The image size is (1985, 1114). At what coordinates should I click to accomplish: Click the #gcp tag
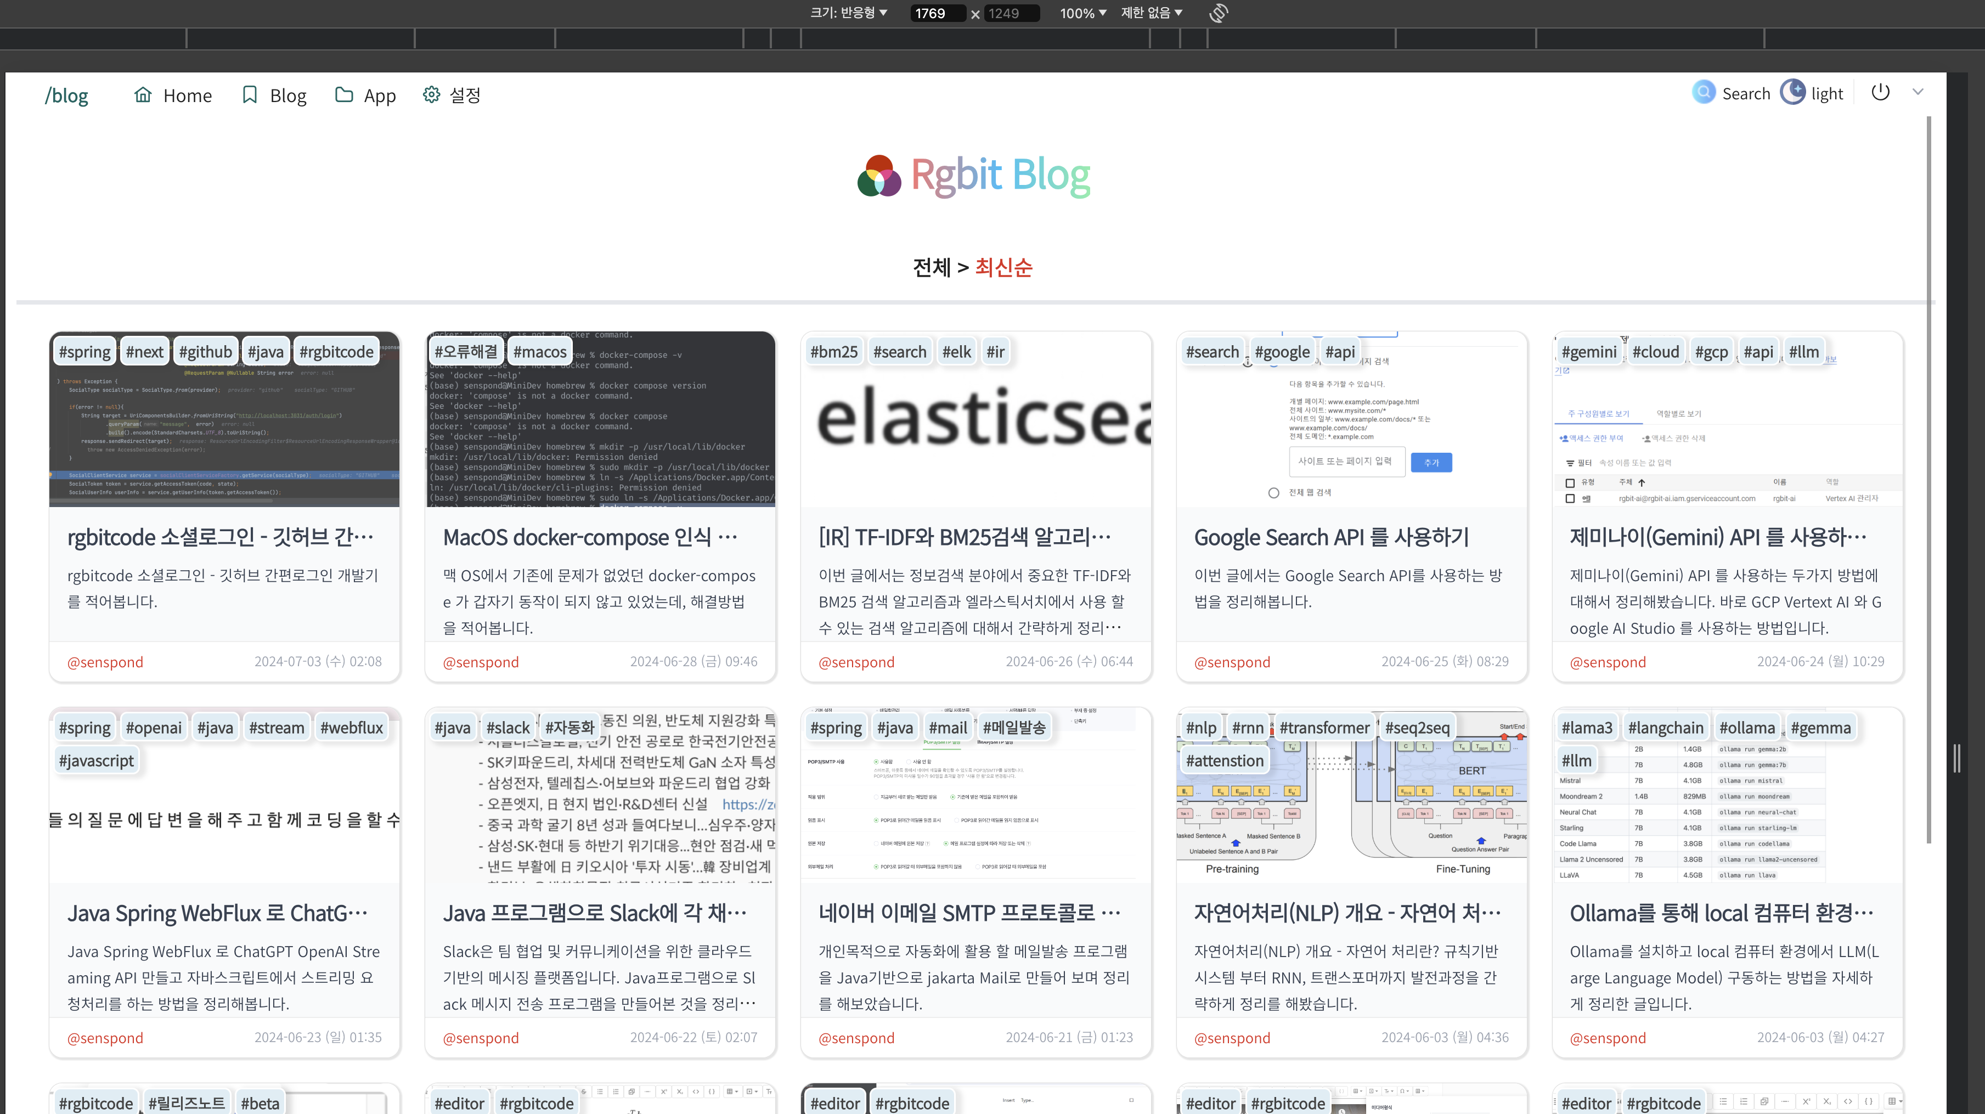1711,352
